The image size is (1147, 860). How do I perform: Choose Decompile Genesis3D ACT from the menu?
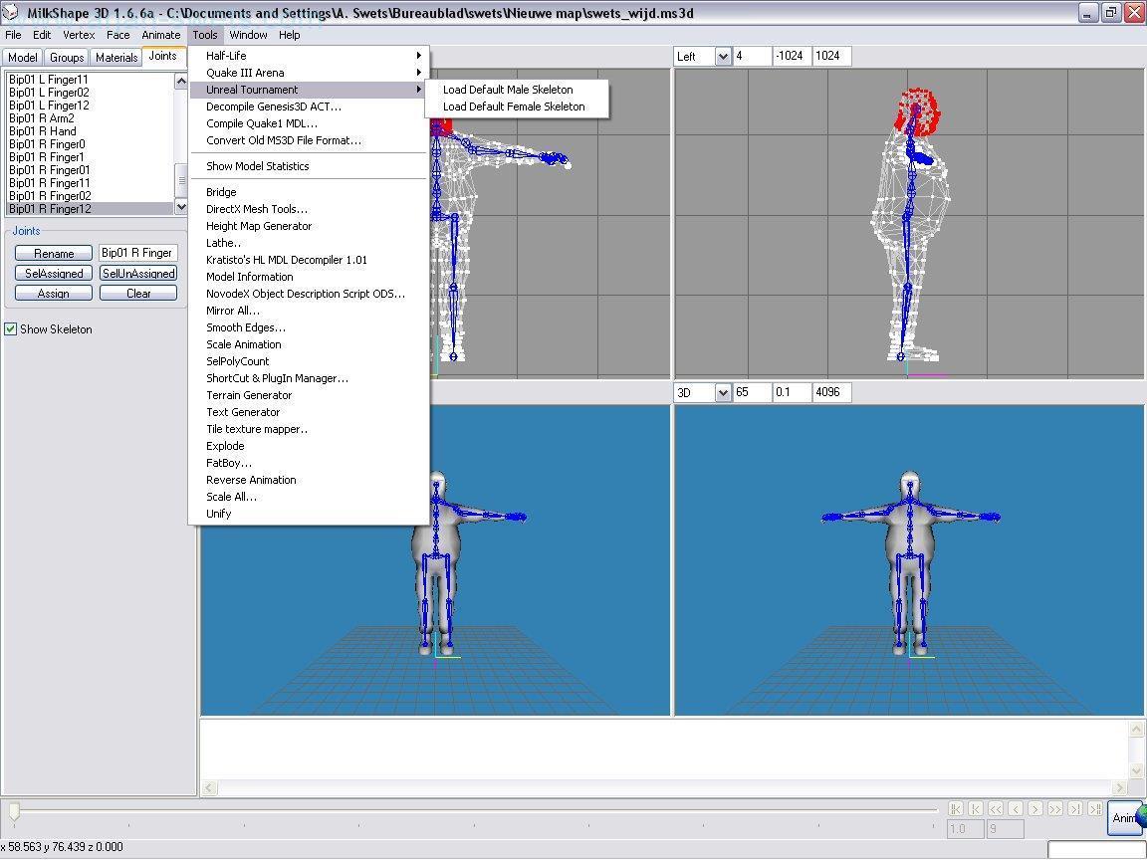pyautogui.click(x=309, y=107)
